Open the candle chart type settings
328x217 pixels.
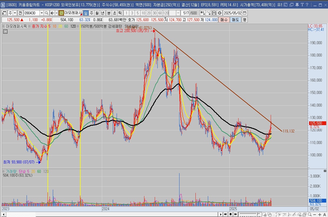pos(202,13)
